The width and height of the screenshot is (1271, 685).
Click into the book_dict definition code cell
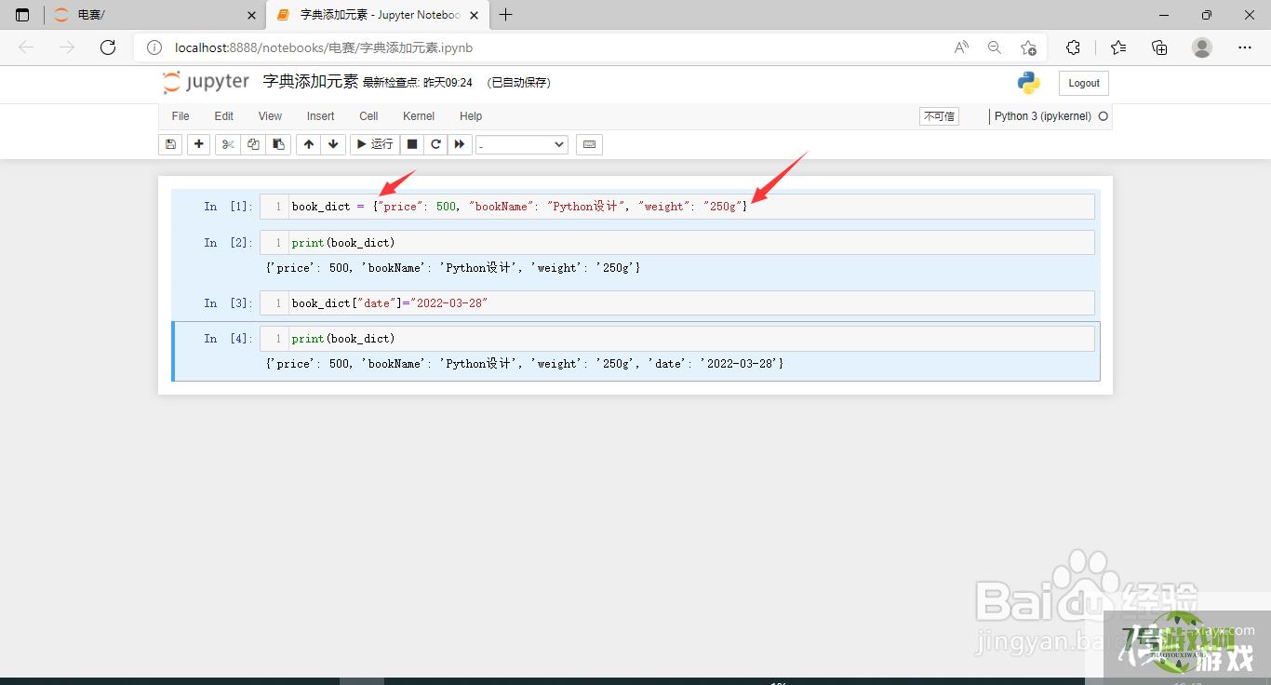click(x=676, y=207)
